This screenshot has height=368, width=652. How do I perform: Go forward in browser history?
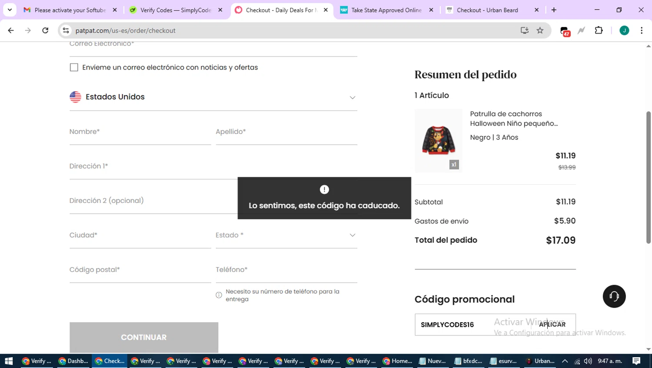[28, 30]
